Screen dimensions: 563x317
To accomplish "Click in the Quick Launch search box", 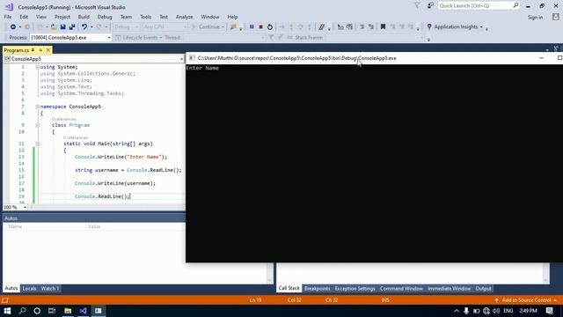I will click(479, 6).
